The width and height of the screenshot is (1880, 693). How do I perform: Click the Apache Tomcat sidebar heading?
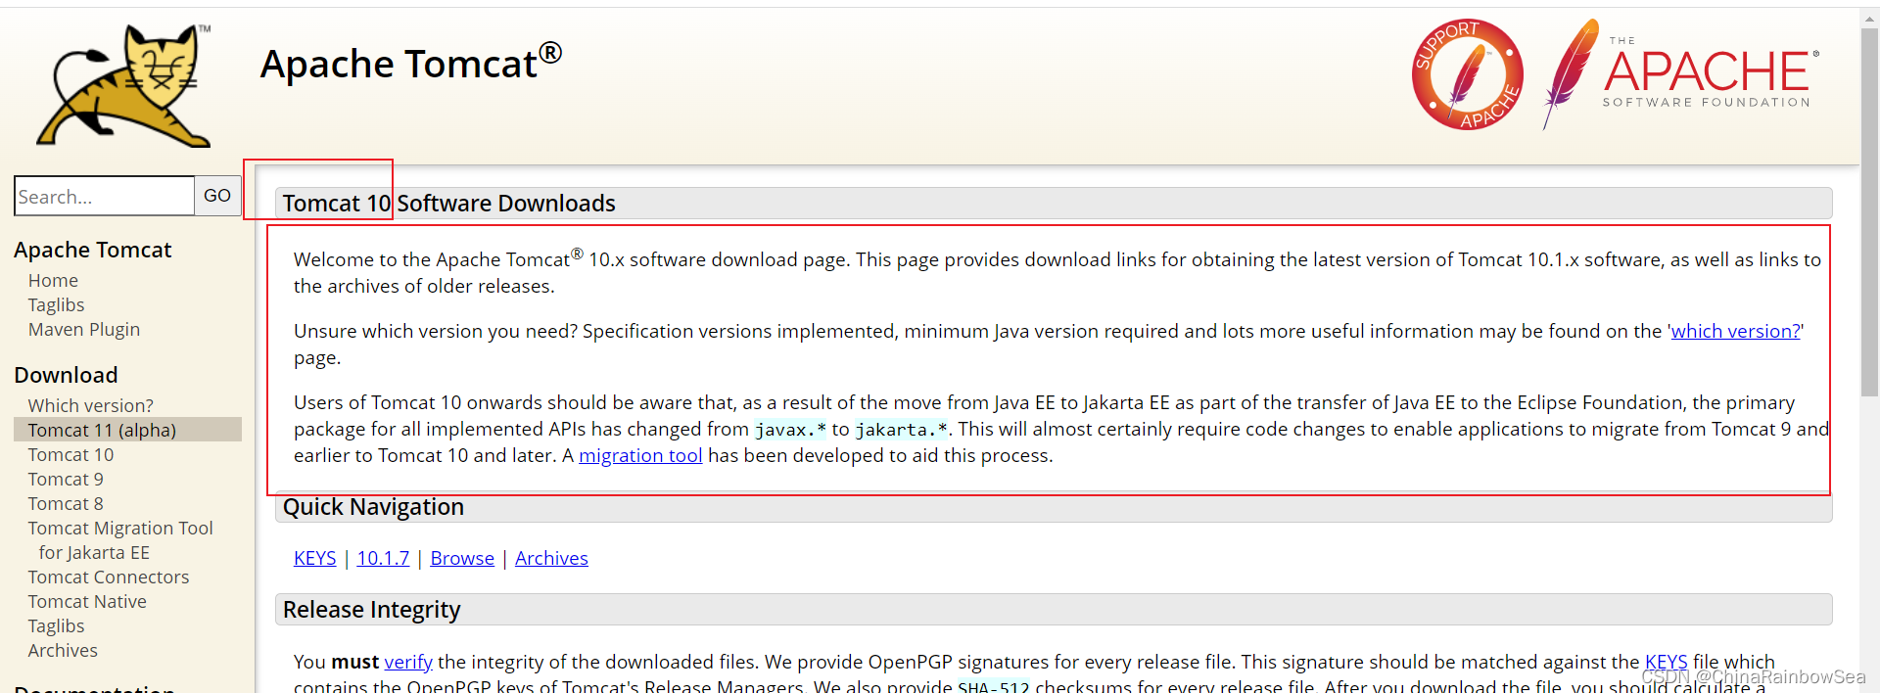tap(93, 250)
